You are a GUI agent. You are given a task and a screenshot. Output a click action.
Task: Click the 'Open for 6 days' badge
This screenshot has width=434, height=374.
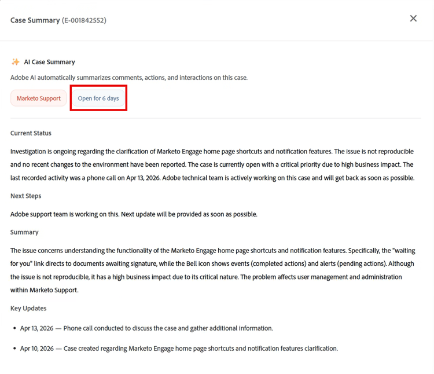[x=98, y=98]
